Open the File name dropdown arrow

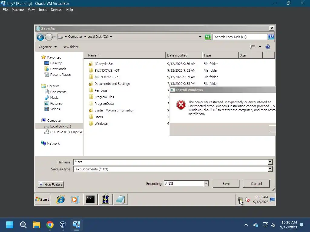270,162
